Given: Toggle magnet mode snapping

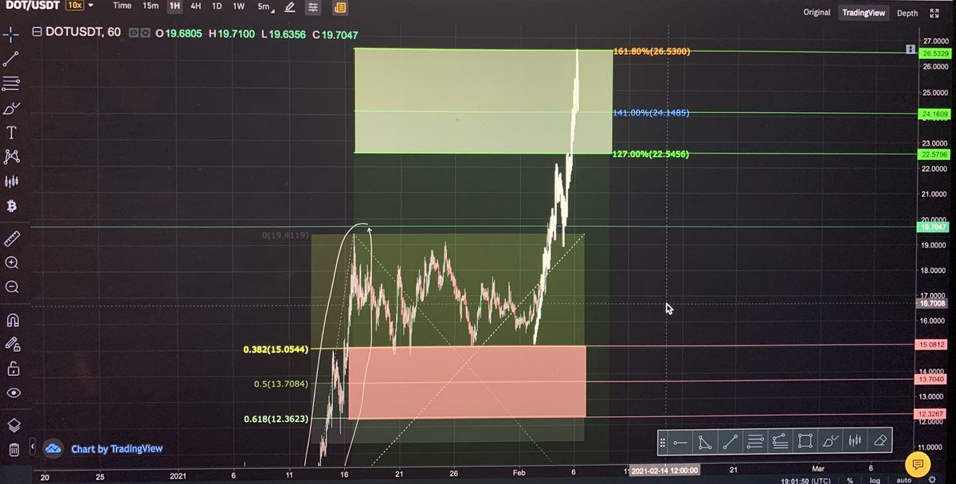Looking at the screenshot, I should pos(12,320).
